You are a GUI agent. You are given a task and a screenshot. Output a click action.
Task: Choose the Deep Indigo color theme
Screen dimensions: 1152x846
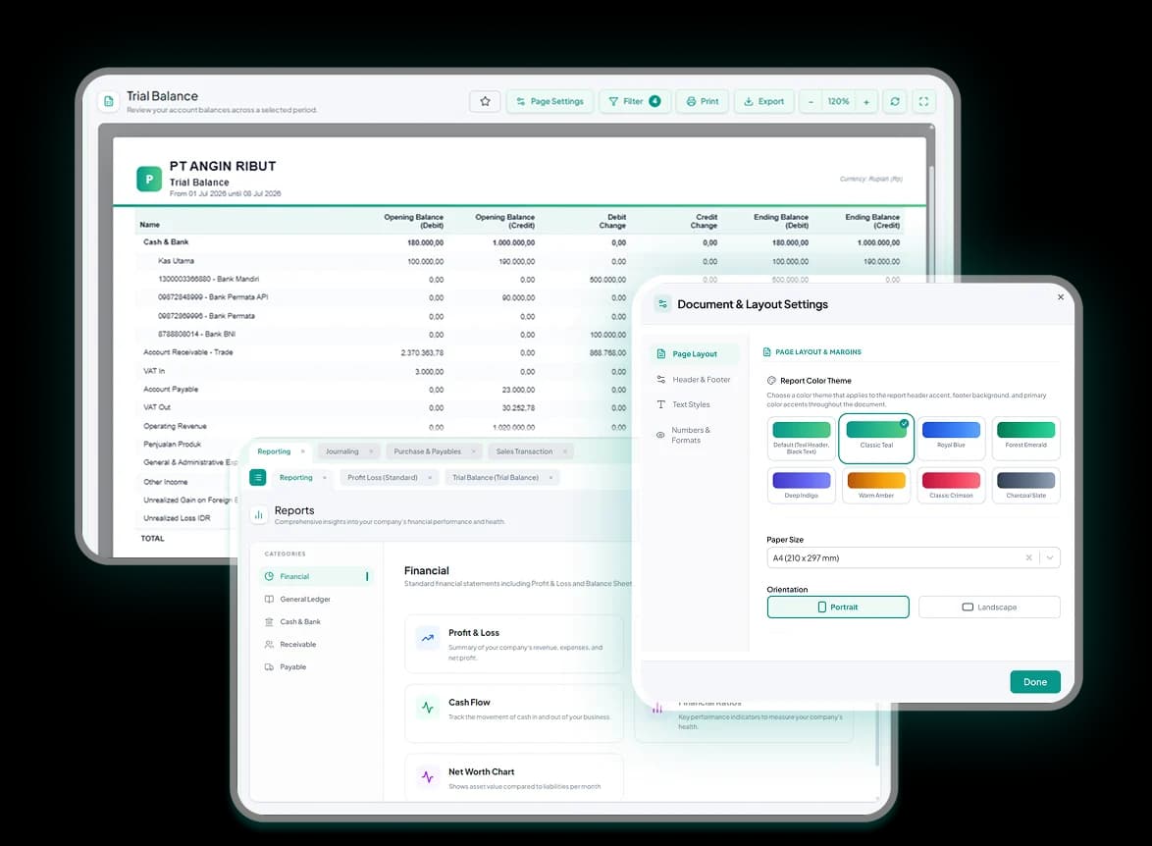coord(801,485)
